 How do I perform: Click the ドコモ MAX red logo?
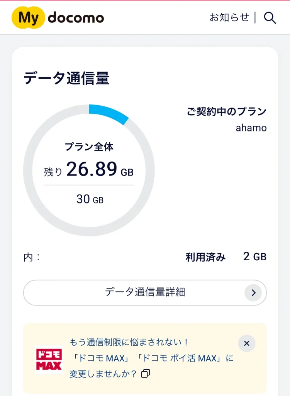[49, 360]
